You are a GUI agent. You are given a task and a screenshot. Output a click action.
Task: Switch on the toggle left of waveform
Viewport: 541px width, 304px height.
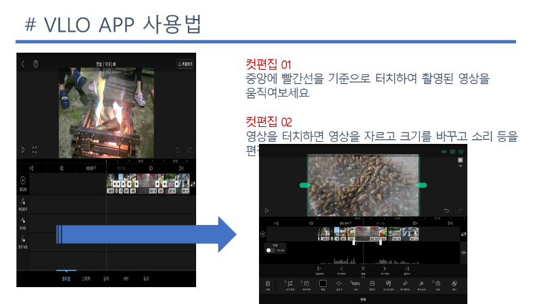(x=269, y=250)
